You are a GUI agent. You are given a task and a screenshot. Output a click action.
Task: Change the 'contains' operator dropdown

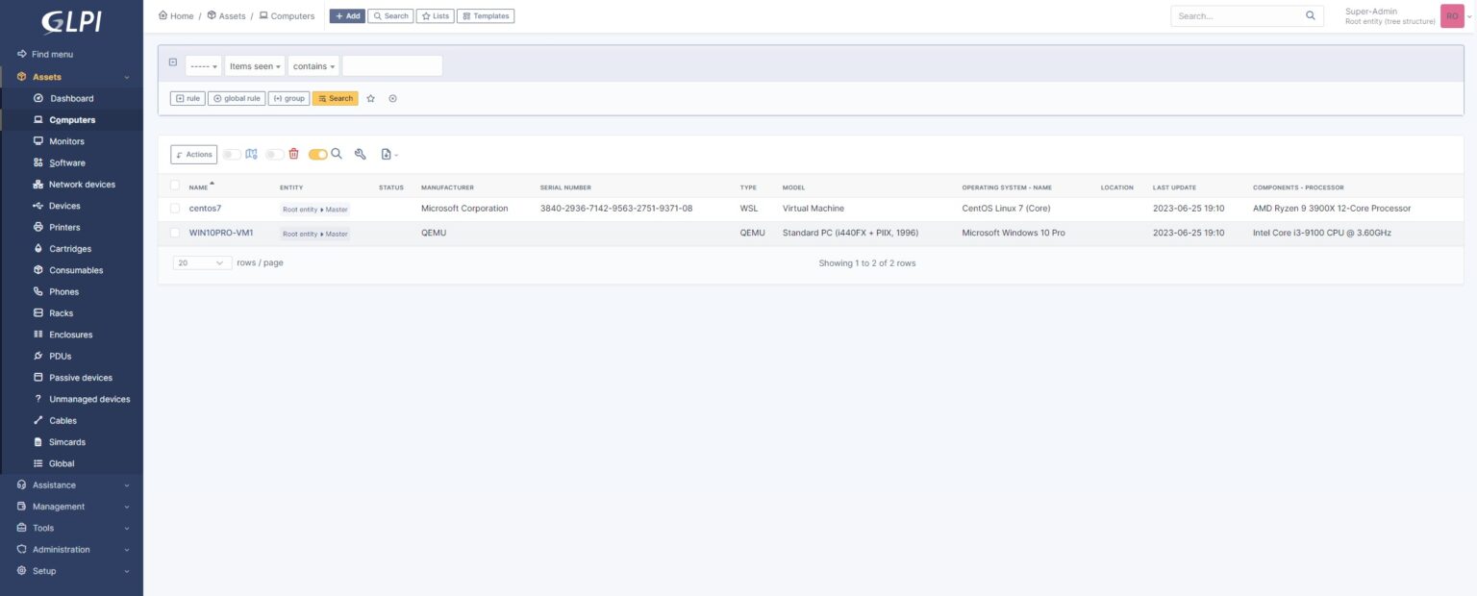313,65
